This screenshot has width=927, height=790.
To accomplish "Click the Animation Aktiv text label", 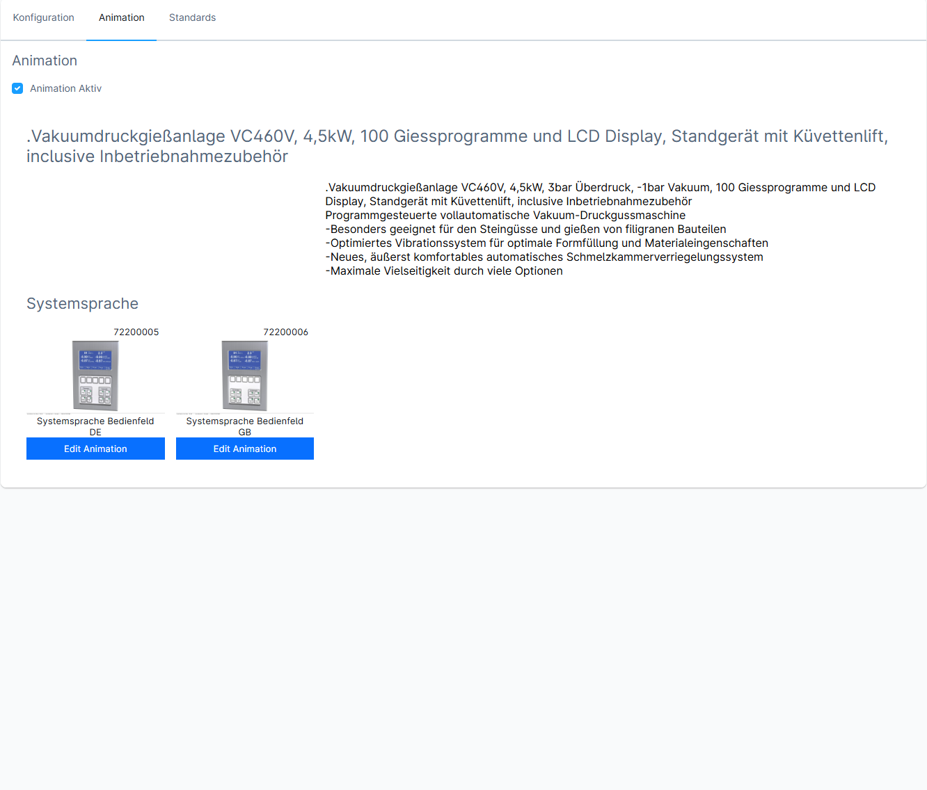I will [65, 88].
